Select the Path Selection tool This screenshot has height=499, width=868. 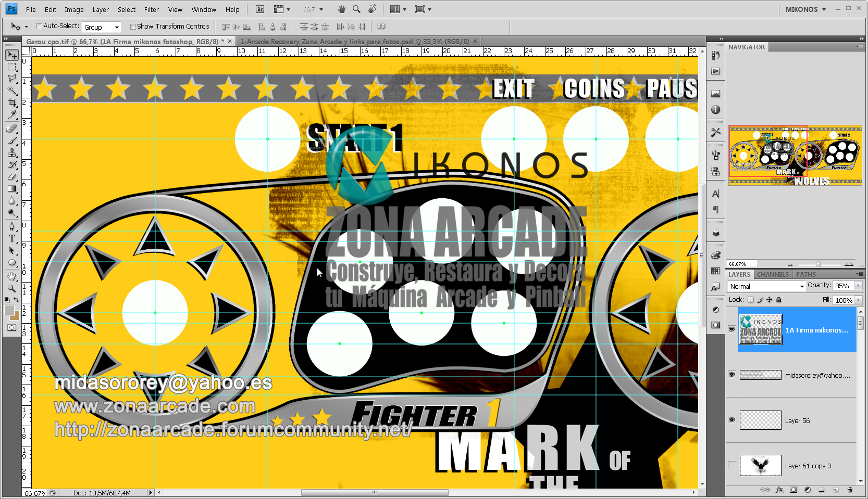click(x=12, y=250)
